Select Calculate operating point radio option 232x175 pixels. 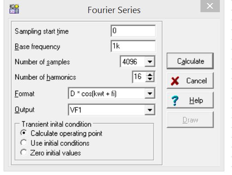[x=24, y=133]
